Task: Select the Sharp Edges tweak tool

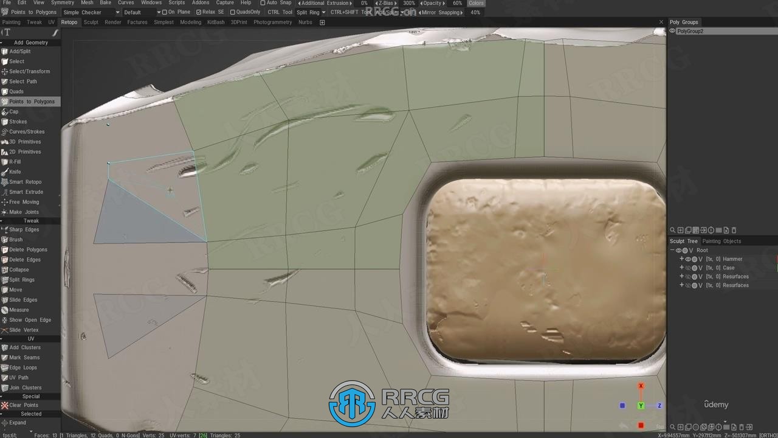Action: (x=30, y=229)
